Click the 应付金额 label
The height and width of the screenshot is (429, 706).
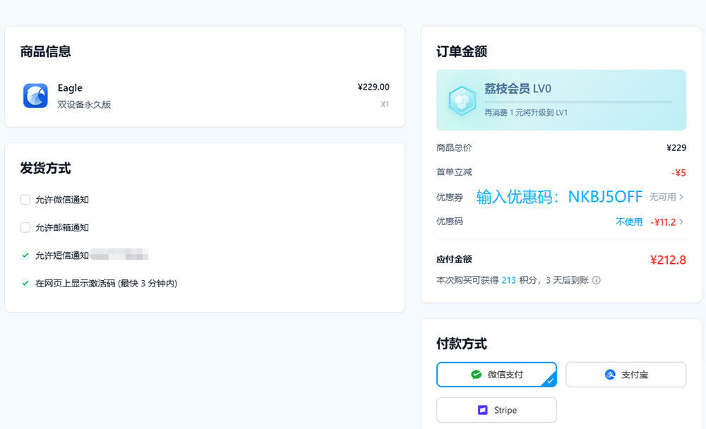coord(454,259)
